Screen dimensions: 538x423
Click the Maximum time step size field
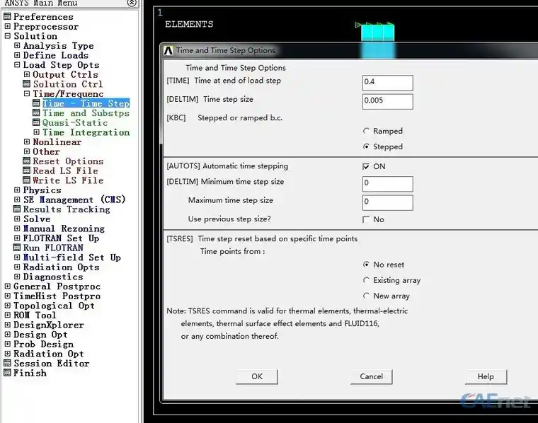click(388, 202)
